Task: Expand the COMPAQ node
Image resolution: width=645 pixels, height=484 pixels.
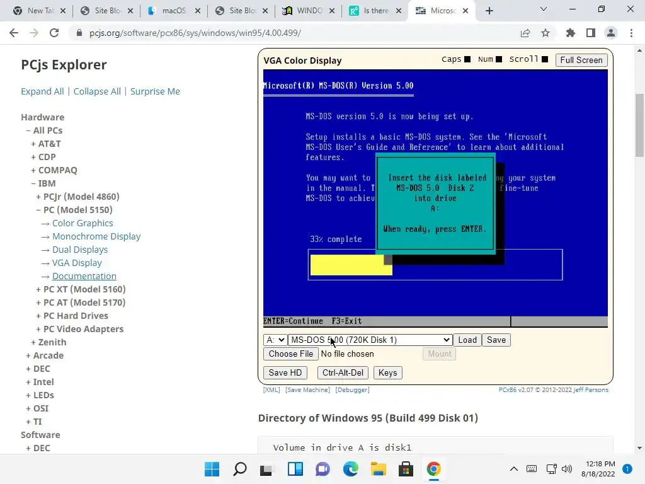Action: click(x=33, y=170)
